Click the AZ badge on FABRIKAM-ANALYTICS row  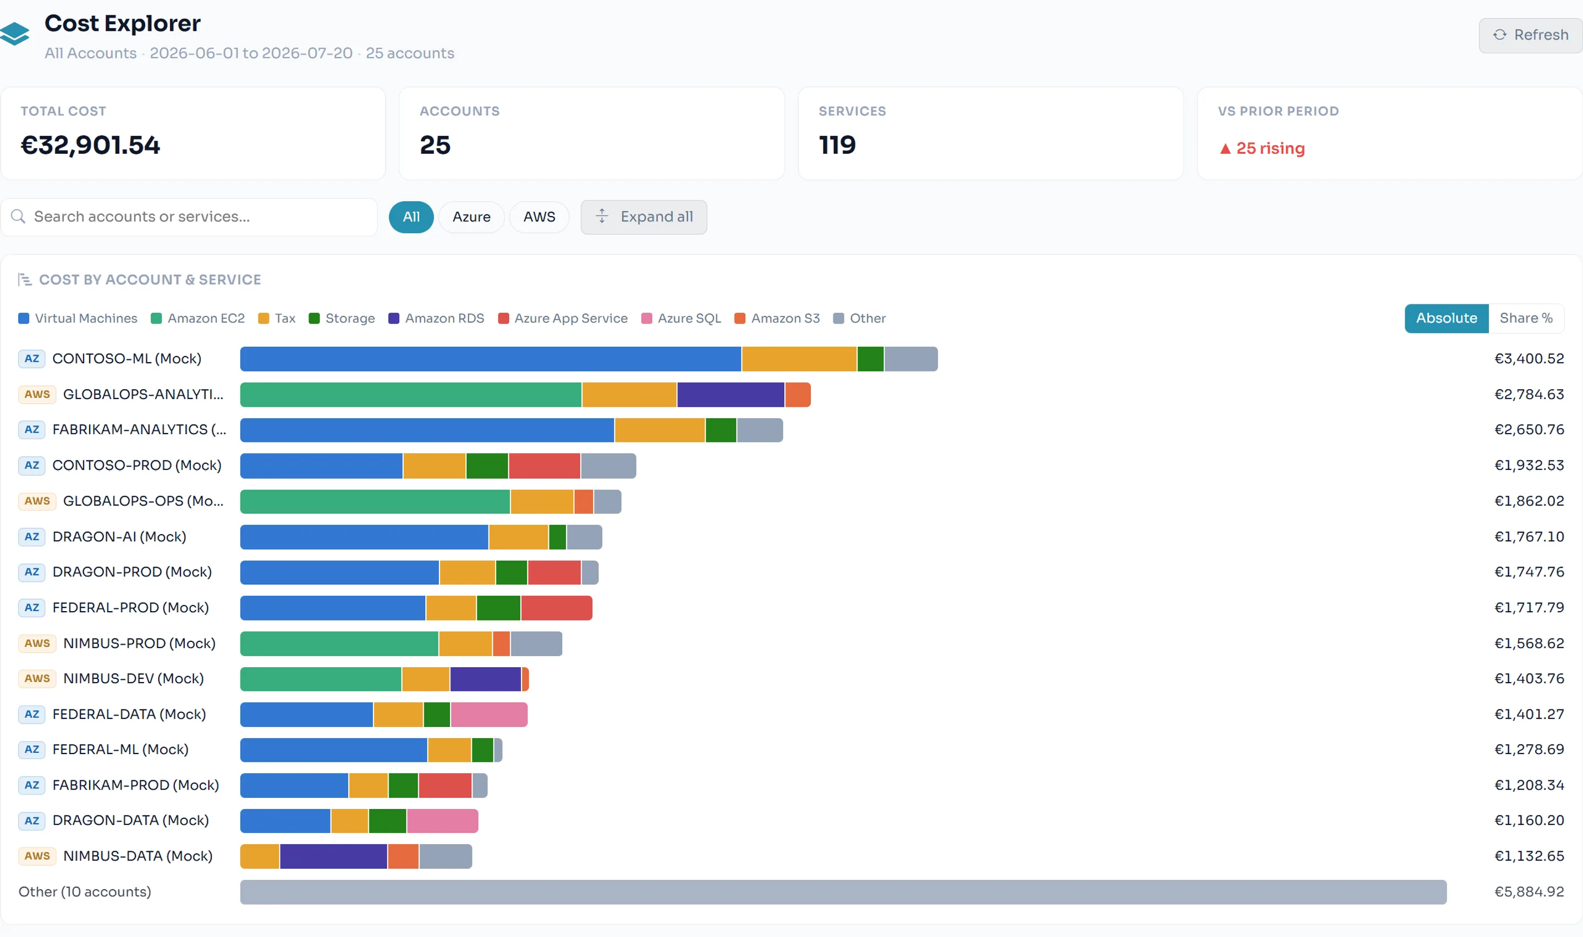[31, 429]
